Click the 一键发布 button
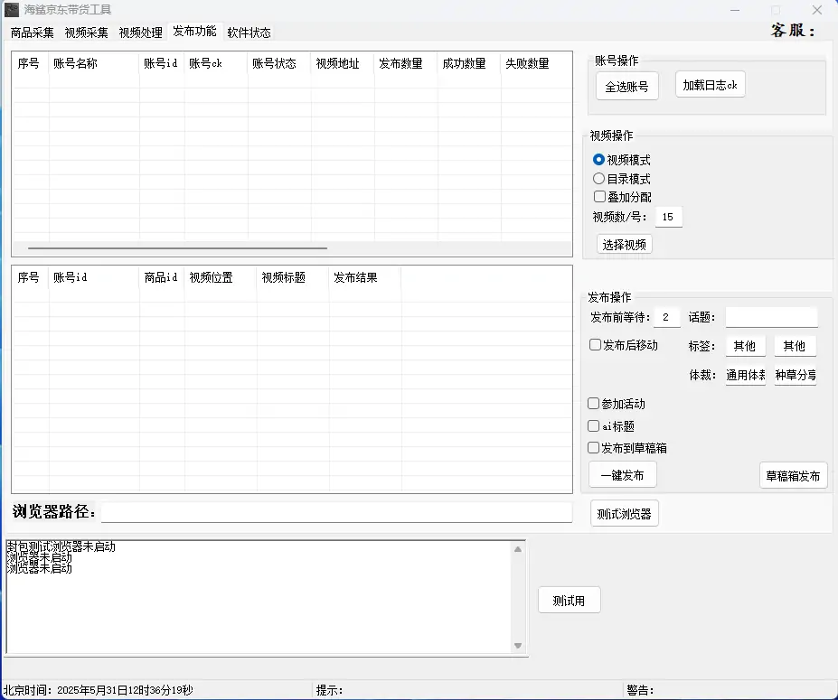838x700 pixels. [x=623, y=475]
